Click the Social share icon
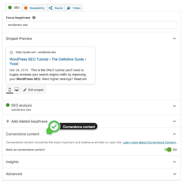Screen dimensions: 186x182 coord(50,8)
